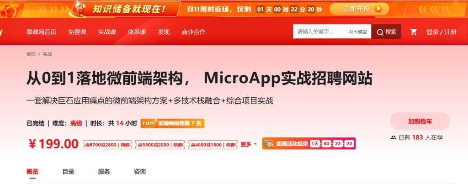Select 体系课 in the navigation

[x=137, y=32]
